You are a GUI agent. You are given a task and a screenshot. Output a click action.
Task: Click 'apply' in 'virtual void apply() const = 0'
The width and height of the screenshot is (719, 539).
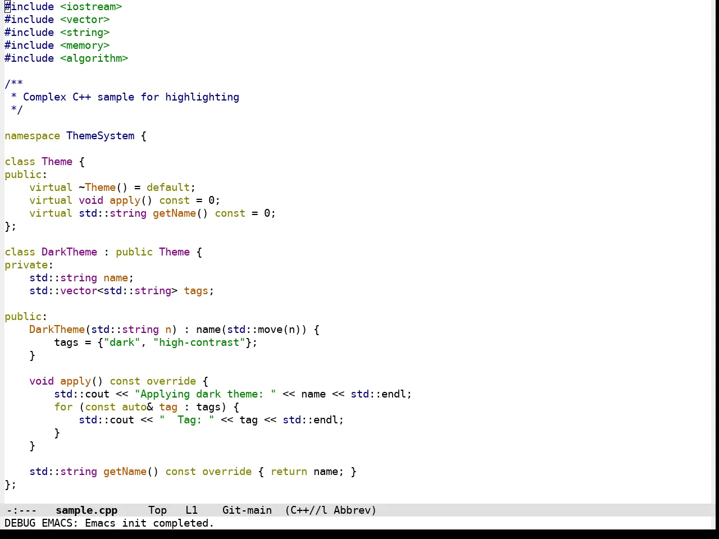pyautogui.click(x=125, y=200)
